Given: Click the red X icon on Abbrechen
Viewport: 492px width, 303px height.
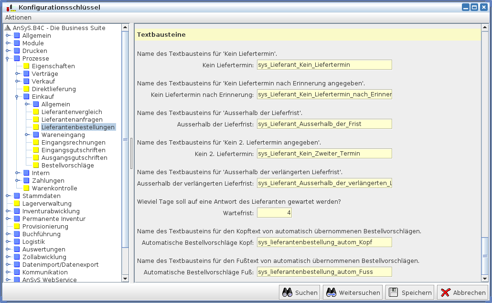Looking at the screenshot, I should pyautogui.click(x=445, y=293).
